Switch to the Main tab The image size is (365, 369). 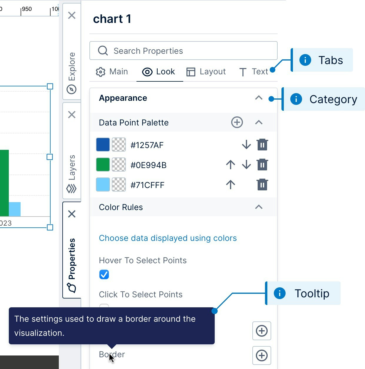tap(112, 72)
